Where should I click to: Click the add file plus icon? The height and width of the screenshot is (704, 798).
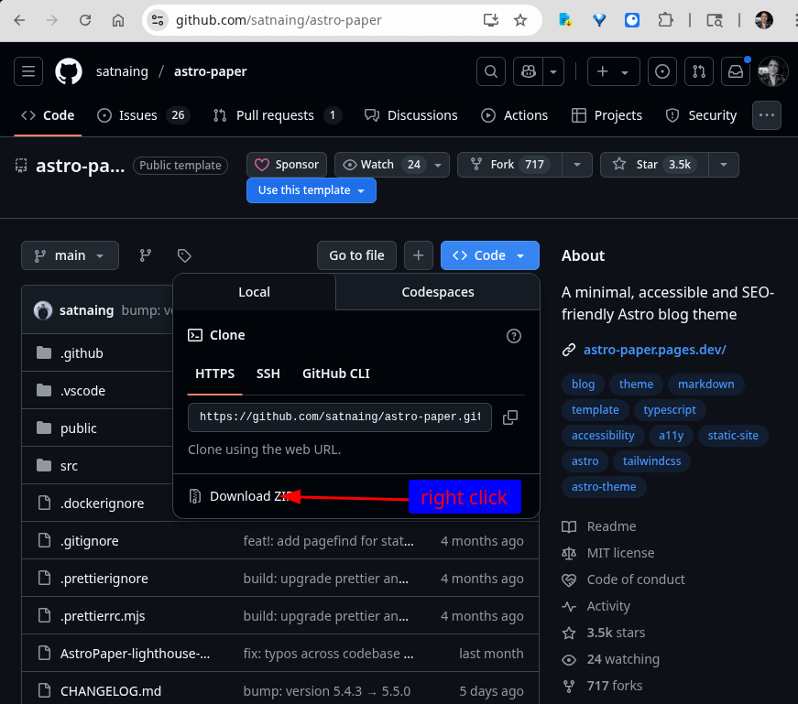[x=418, y=255]
